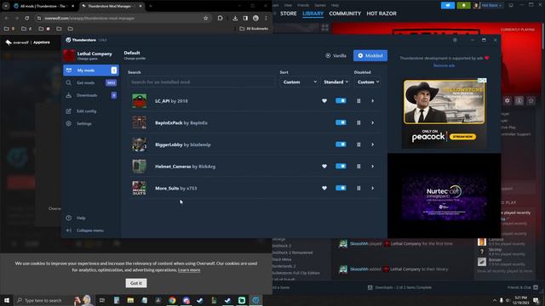Toggle BepInExPack mod enabled switch
The height and width of the screenshot is (306, 545).
click(341, 122)
